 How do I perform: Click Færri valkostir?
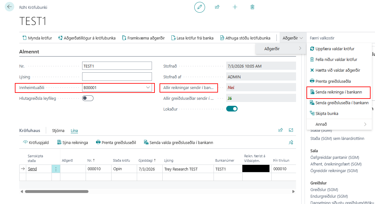(x=322, y=38)
